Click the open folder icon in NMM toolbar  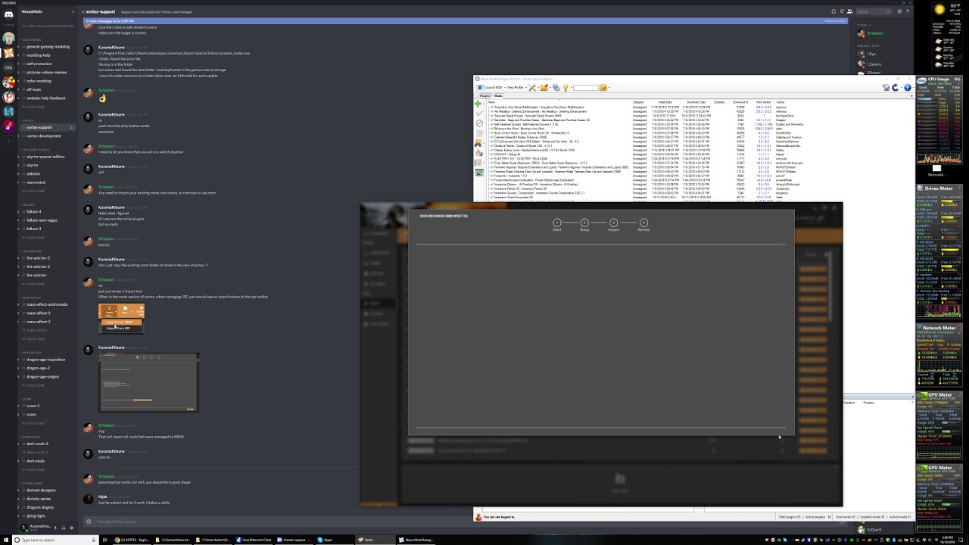[x=544, y=88]
